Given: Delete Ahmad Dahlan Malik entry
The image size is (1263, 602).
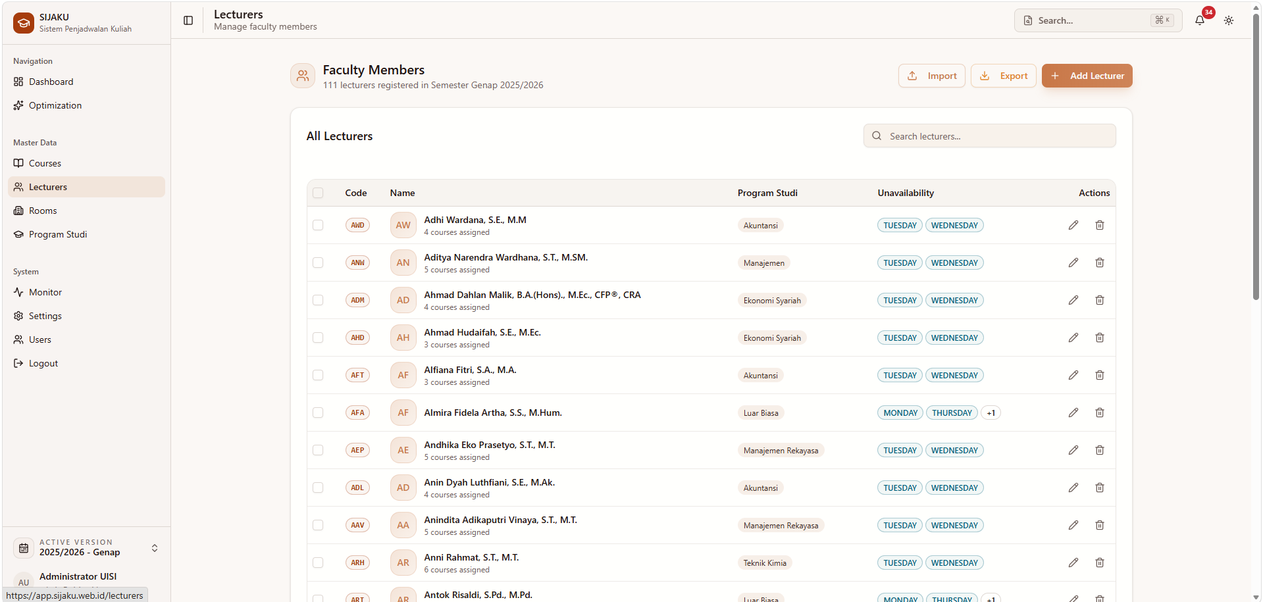Looking at the screenshot, I should click(x=1100, y=300).
